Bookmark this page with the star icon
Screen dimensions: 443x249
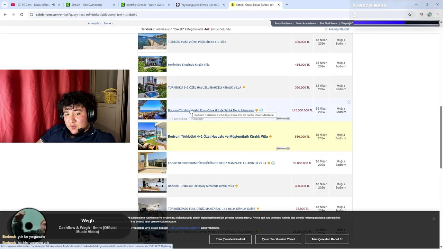pyautogui.click(x=410, y=15)
